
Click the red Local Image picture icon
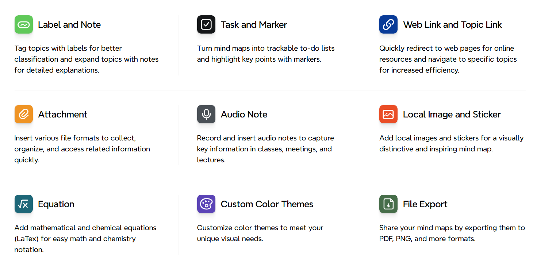(x=388, y=114)
